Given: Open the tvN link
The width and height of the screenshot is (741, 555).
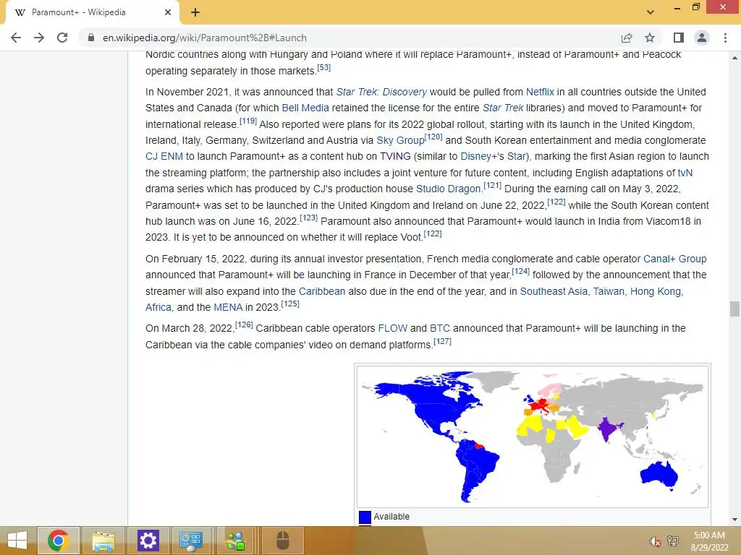Looking at the screenshot, I should pos(685,173).
